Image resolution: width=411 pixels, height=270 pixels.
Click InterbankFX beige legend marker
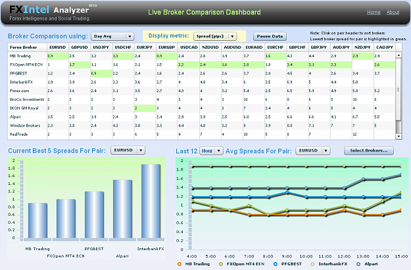point(312,264)
